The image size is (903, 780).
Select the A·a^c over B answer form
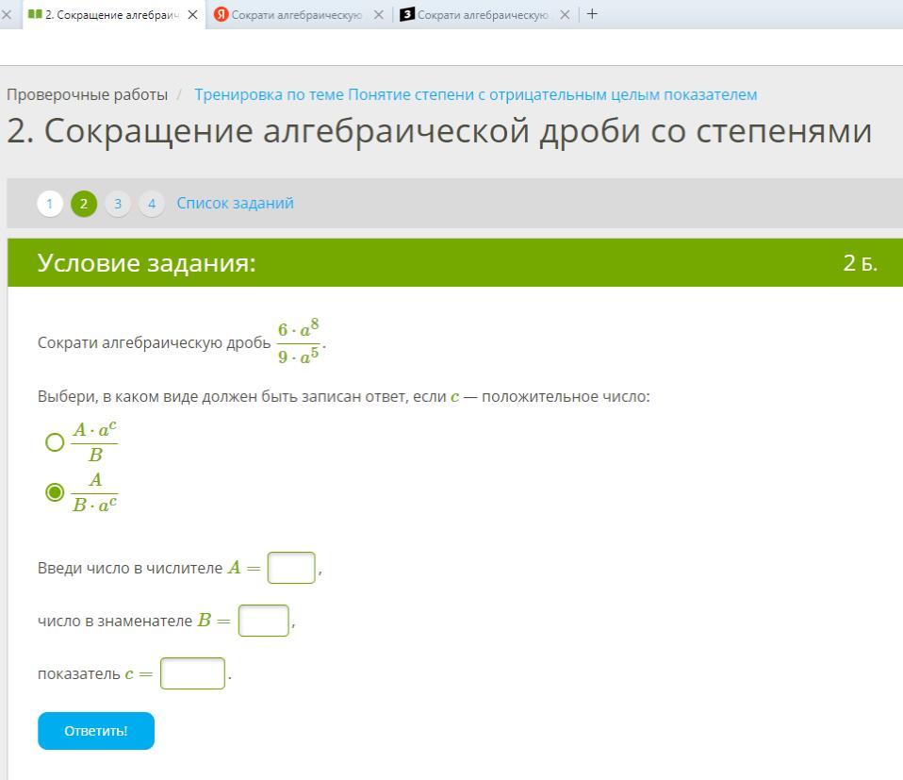click(x=55, y=442)
